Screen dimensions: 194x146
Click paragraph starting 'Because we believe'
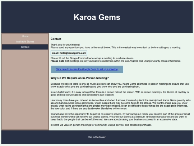coord(120,85)
